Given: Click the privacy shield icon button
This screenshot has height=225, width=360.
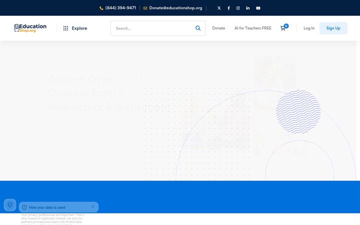Looking at the screenshot, I should click(x=10, y=205).
